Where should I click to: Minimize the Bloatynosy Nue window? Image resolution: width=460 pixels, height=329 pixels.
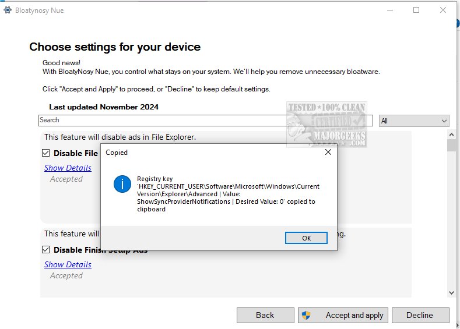388,10
